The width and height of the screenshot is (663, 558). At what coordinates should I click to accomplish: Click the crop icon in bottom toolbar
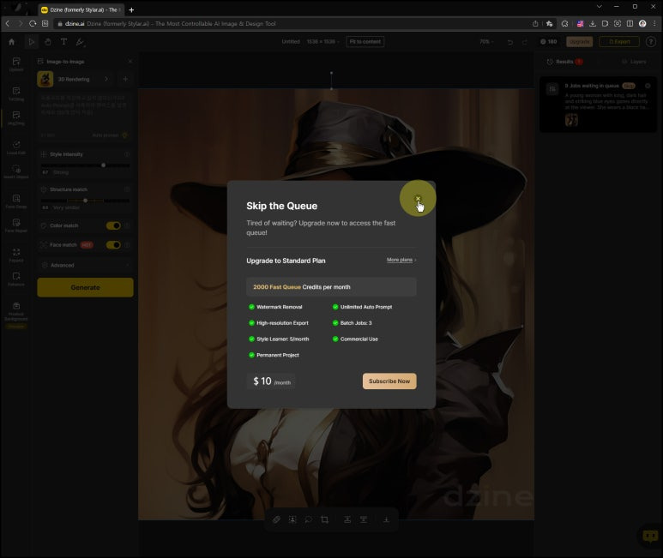pyautogui.click(x=325, y=519)
